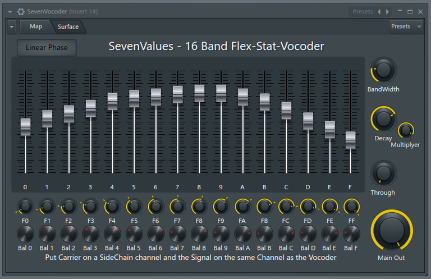The width and height of the screenshot is (431, 279).
Task: Click the Presets label in title bar
Action: 363,12
